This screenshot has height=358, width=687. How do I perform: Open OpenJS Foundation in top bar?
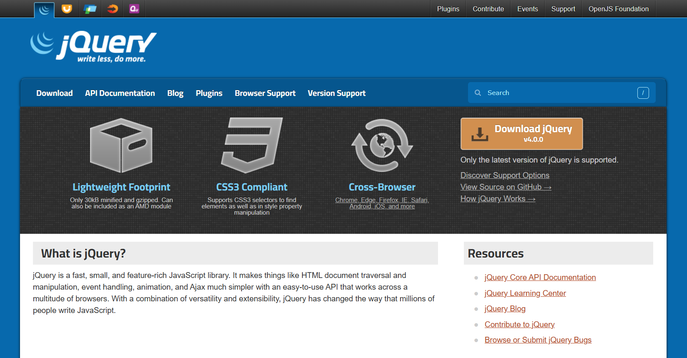tap(619, 9)
